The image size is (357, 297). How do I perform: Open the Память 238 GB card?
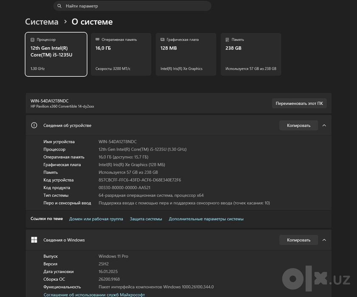point(251,54)
